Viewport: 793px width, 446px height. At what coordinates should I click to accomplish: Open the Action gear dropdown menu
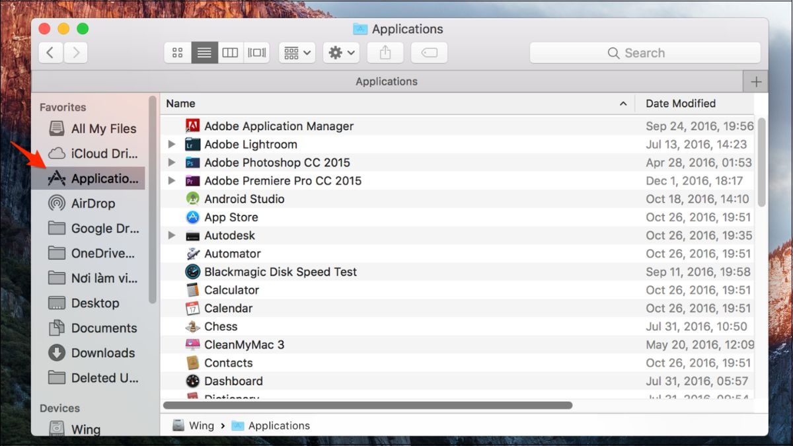341,53
